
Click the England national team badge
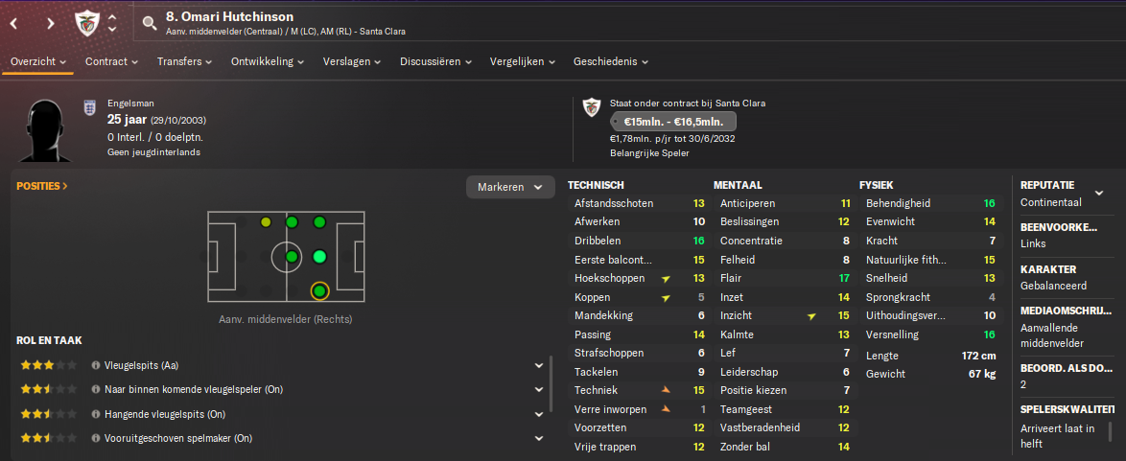tap(90, 108)
